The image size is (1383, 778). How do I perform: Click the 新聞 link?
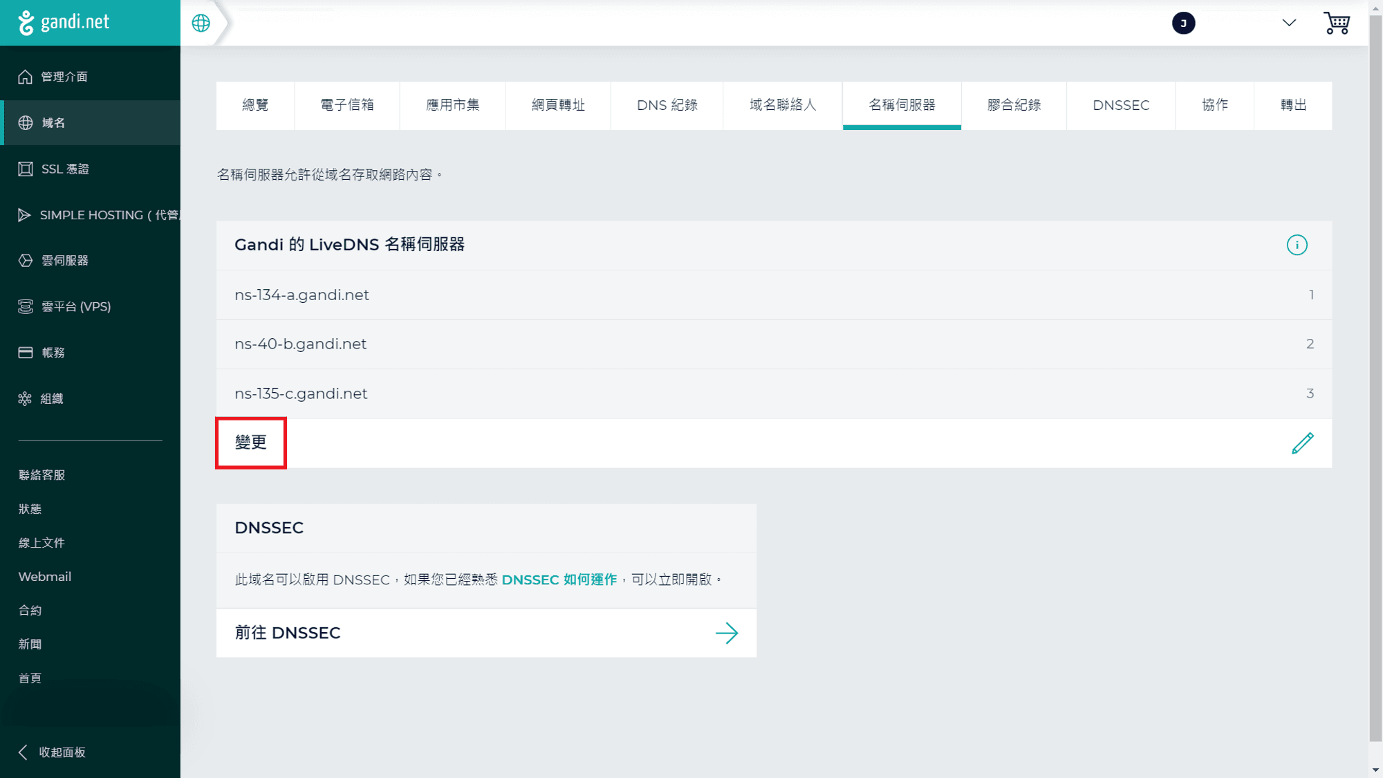click(30, 645)
